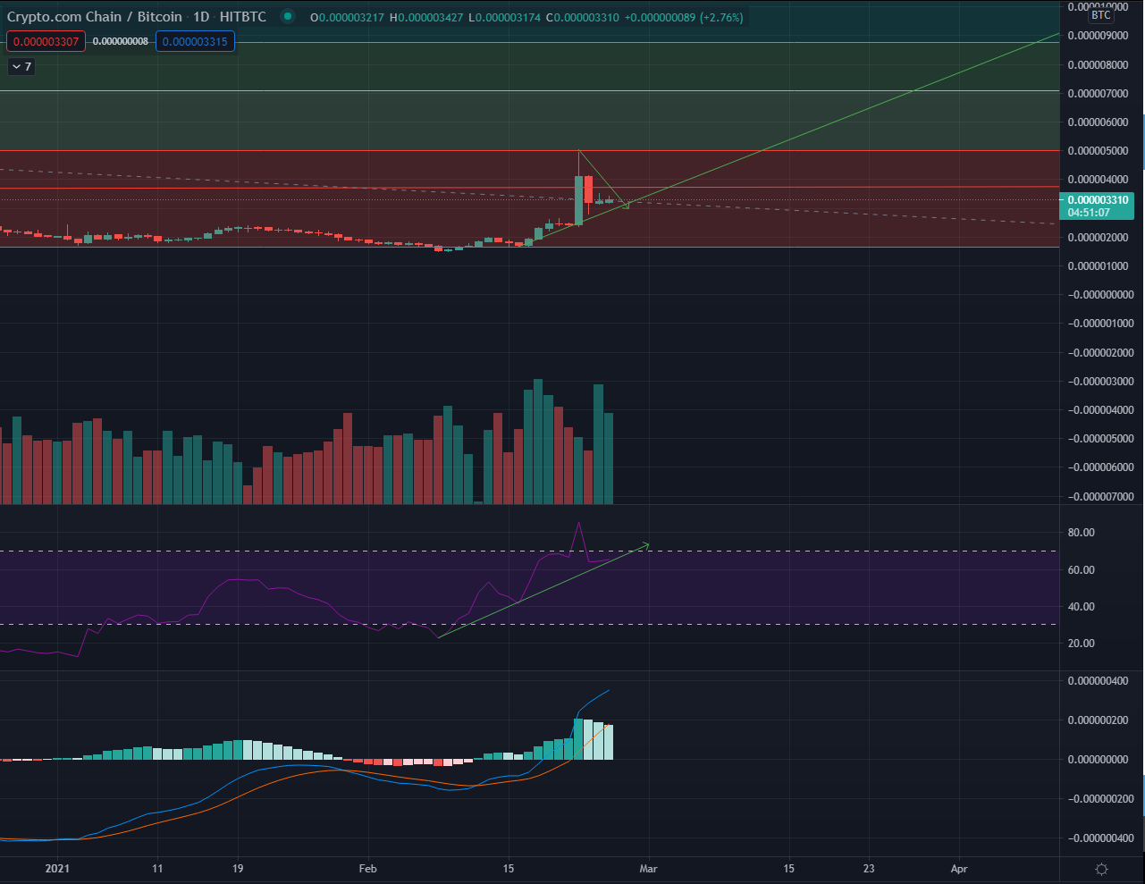Select the large red candle after spike
1145x884 pixels.
point(589,190)
